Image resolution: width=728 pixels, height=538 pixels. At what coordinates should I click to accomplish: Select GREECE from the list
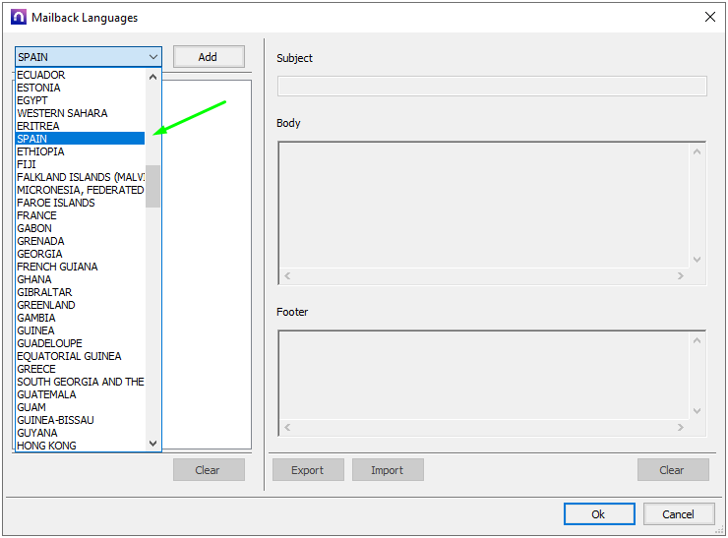[36, 369]
